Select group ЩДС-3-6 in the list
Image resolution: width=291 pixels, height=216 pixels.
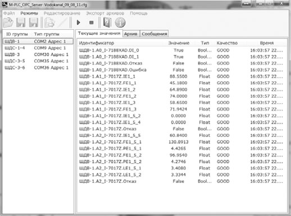click(x=38, y=67)
